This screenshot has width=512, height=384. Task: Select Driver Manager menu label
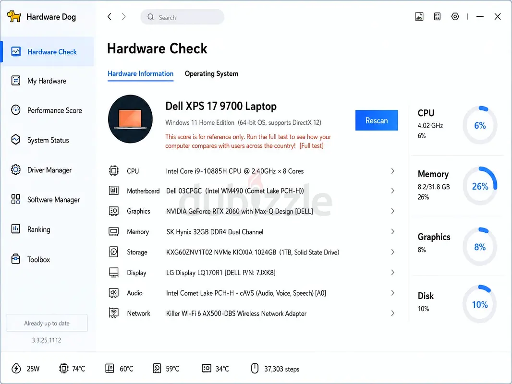[49, 170]
